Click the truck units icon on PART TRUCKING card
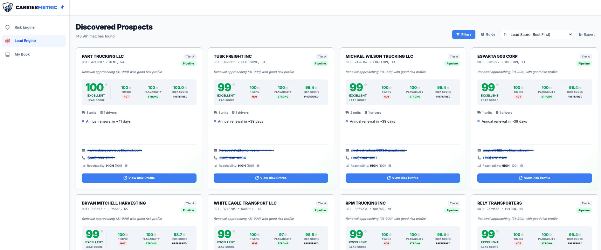This screenshot has width=601, height=250. pos(84,112)
